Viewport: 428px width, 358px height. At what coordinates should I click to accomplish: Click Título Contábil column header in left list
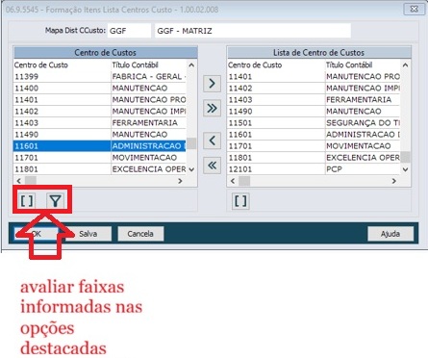pyautogui.click(x=148, y=65)
